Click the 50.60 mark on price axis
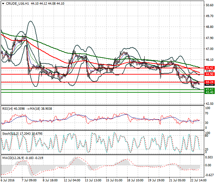This screenshot has width=217, height=184. [209, 5]
